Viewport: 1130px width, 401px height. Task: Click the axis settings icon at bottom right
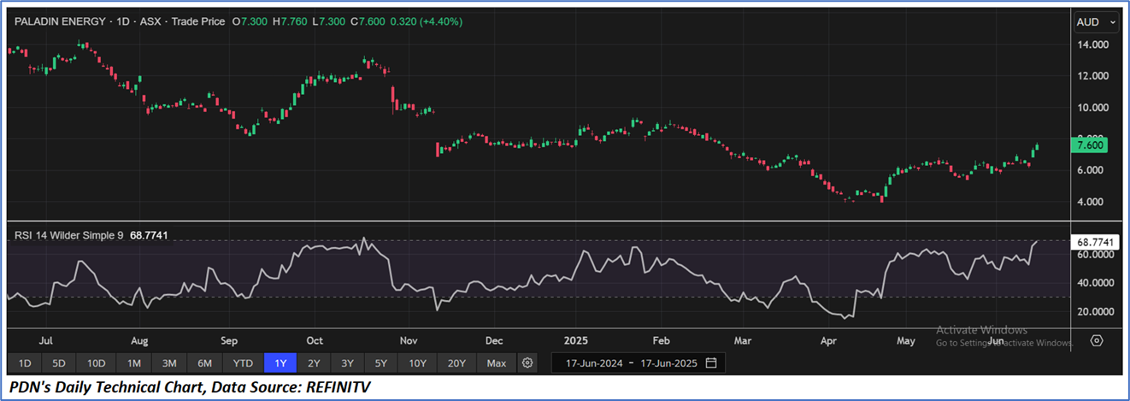(1098, 340)
